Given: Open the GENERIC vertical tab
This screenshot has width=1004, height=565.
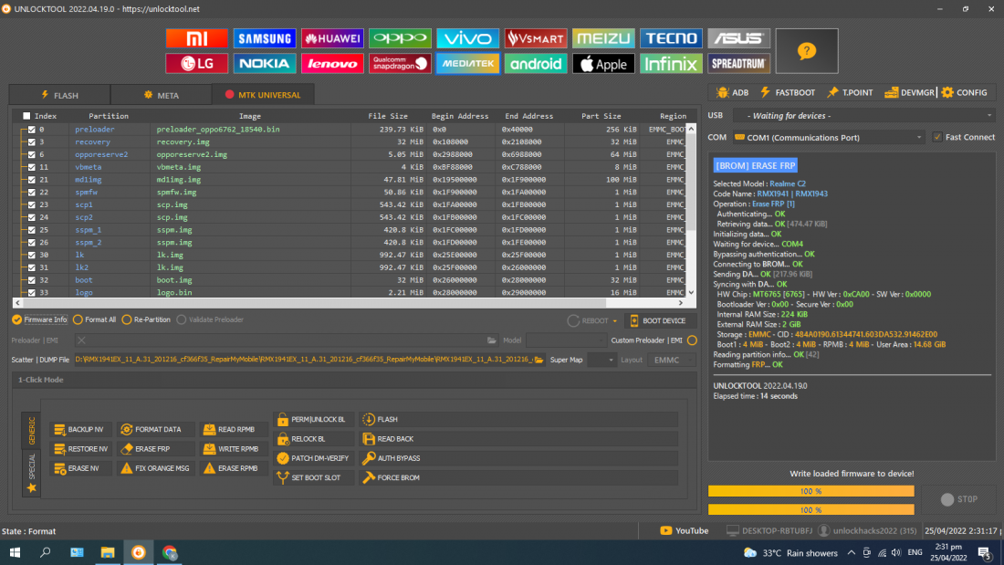Looking at the screenshot, I should (x=31, y=431).
